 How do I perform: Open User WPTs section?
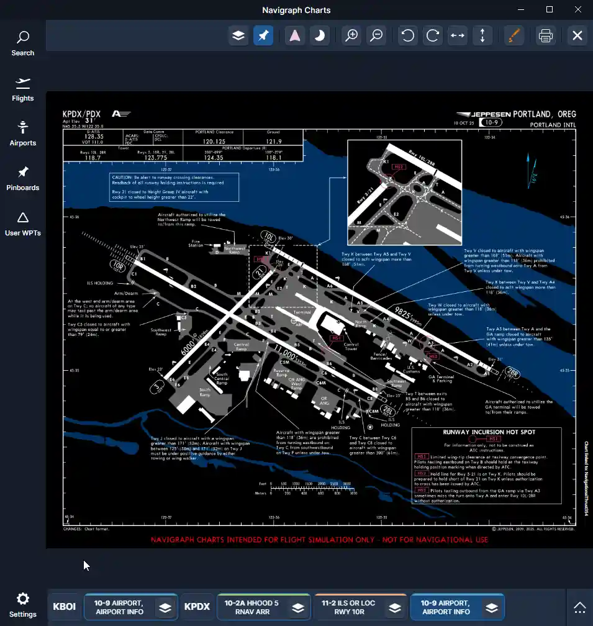click(23, 224)
